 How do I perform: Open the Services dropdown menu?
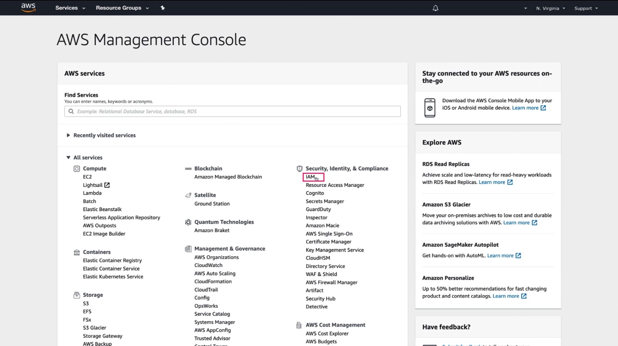click(70, 8)
